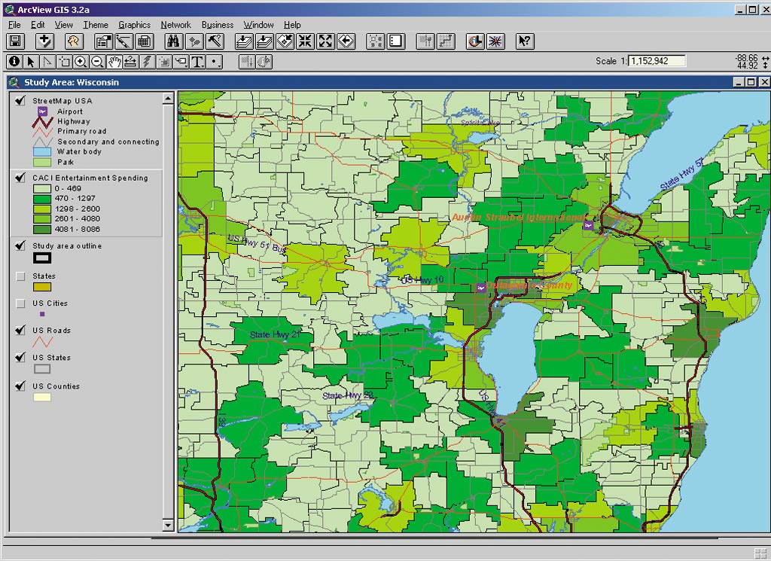Select the Label tag tool
Screen dimensions: 771x561
(x=181, y=62)
